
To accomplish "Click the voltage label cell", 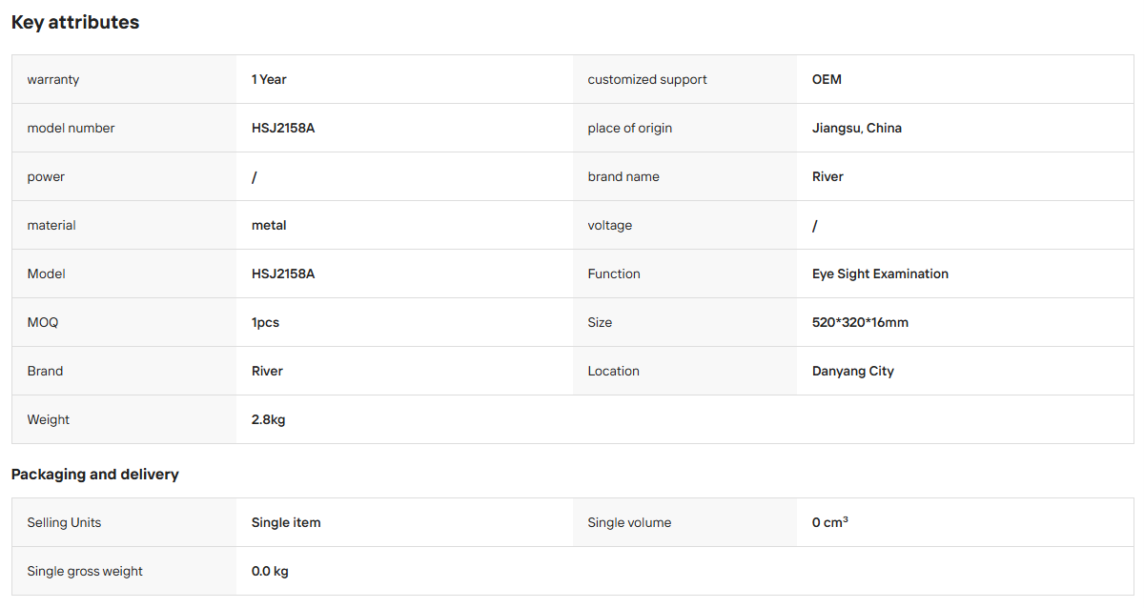I will coord(684,225).
